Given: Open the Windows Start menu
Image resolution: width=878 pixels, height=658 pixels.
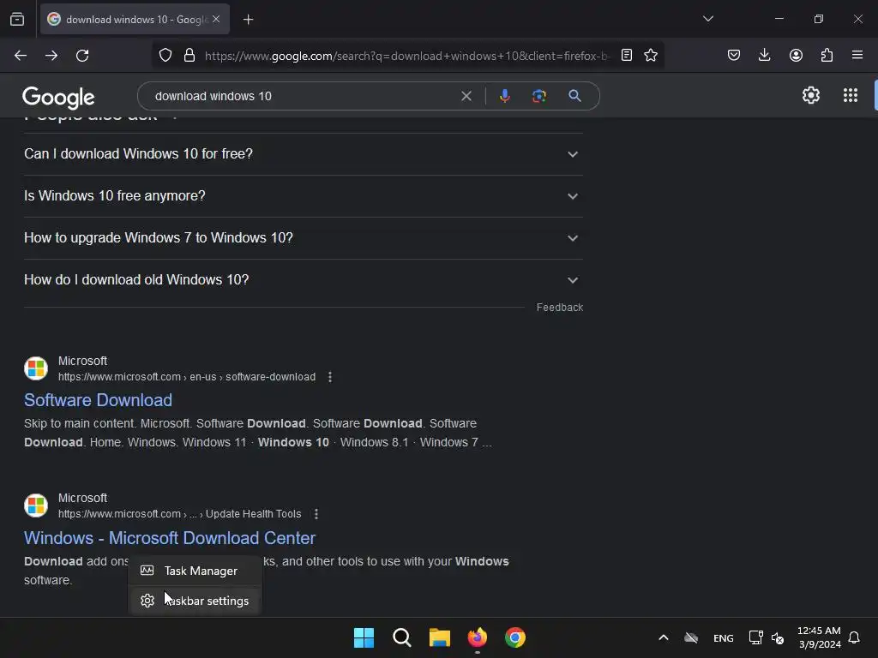Looking at the screenshot, I should (364, 637).
